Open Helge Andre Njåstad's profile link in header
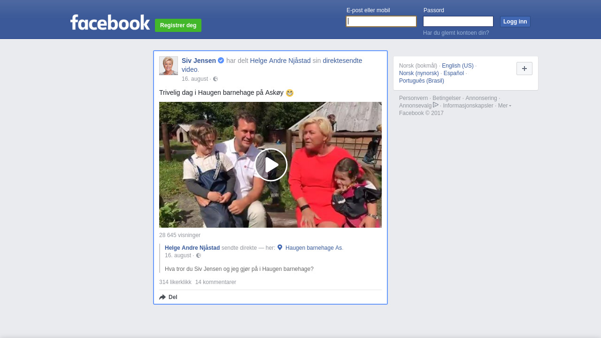 point(280,61)
